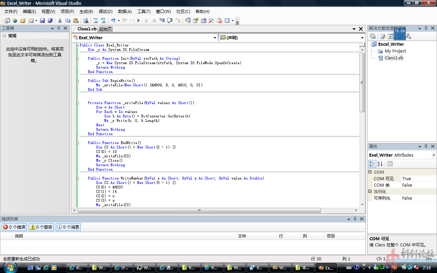The image size is (437, 273).
Task: Select Class1.vb in the Solution Explorer
Action: coord(394,58)
